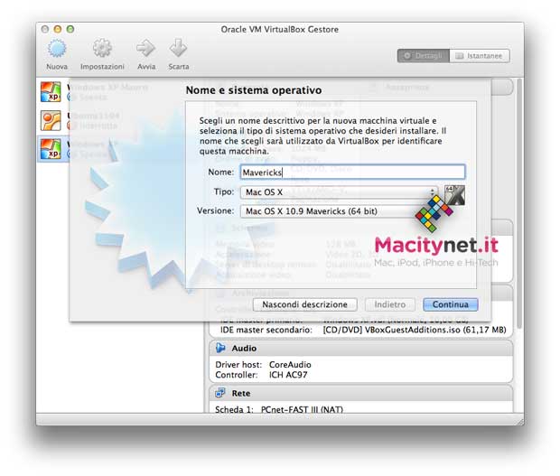560x476 pixels.
Task: Switch to Istantanee view
Action: point(480,56)
